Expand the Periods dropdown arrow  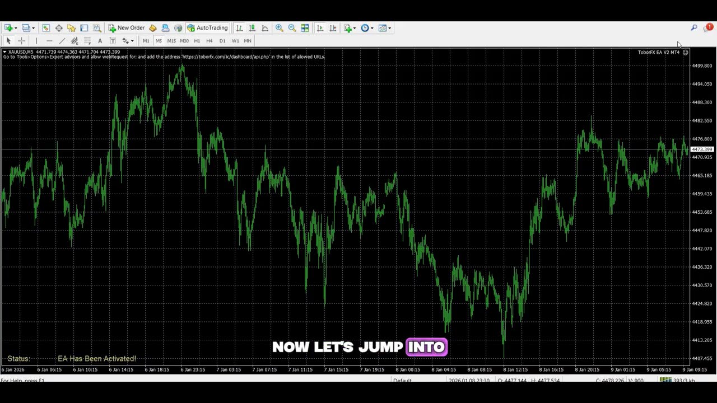coord(372,28)
